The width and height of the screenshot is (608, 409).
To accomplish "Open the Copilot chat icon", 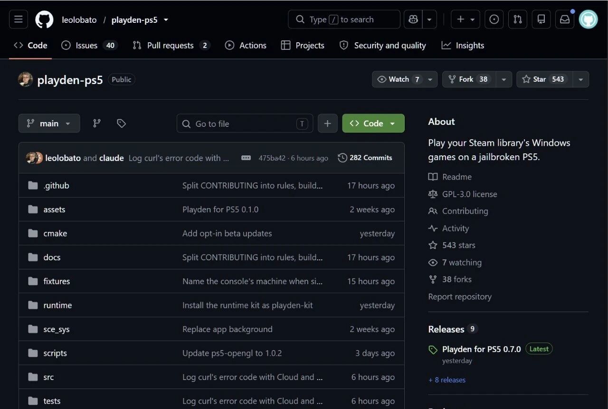I will (x=413, y=19).
